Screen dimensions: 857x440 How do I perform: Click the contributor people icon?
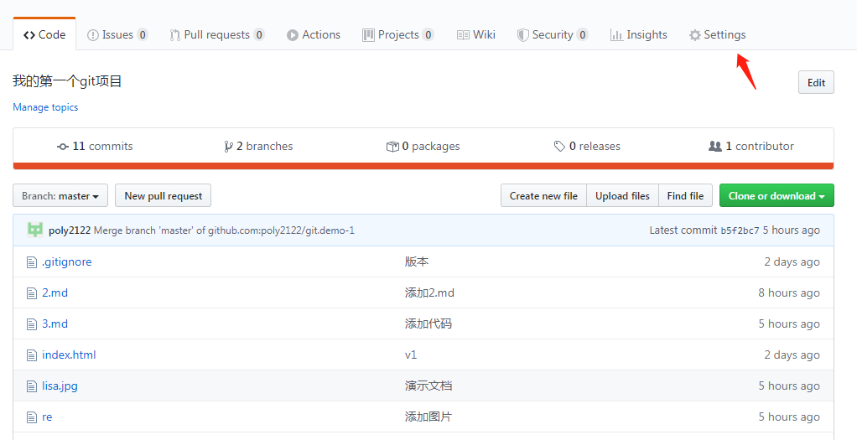tap(715, 147)
